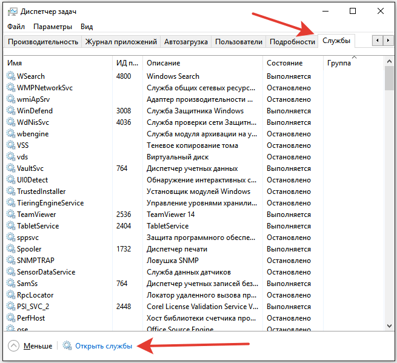
Task: Select the Corel License Validation Service description
Action: tap(202, 306)
